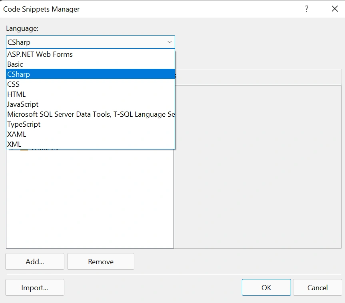Pick XAML language option
345x303 pixels.
pyautogui.click(x=90, y=134)
